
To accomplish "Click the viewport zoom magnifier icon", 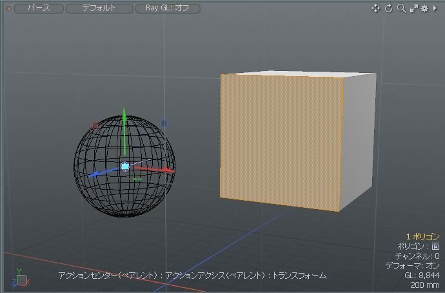I will [x=401, y=8].
